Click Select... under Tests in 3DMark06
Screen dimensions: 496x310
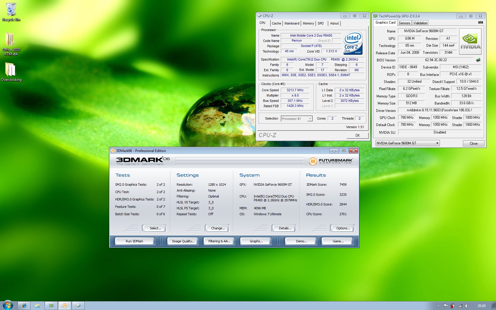[154, 228]
